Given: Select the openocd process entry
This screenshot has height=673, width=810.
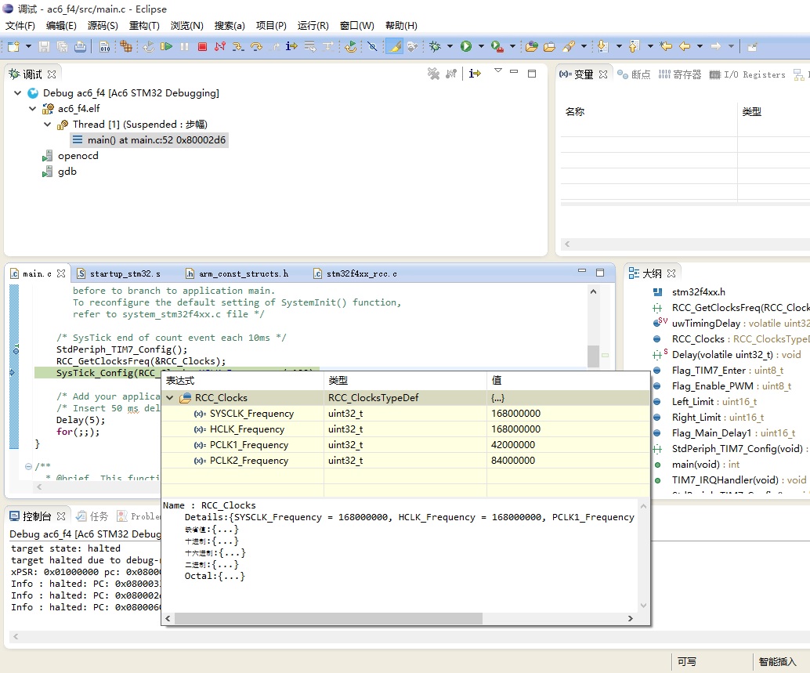Looking at the screenshot, I should click(78, 155).
